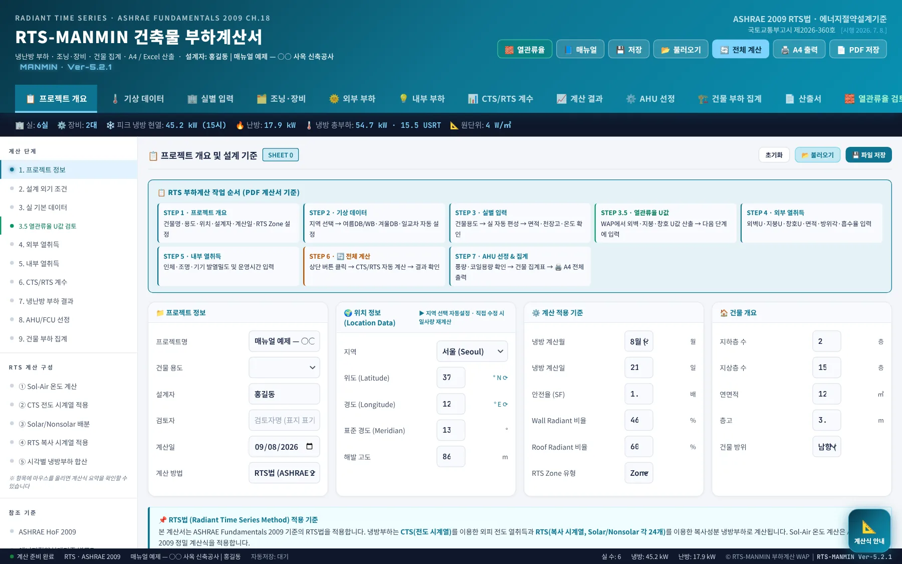Reset latitude via °N refresh icon

pyautogui.click(x=505, y=378)
